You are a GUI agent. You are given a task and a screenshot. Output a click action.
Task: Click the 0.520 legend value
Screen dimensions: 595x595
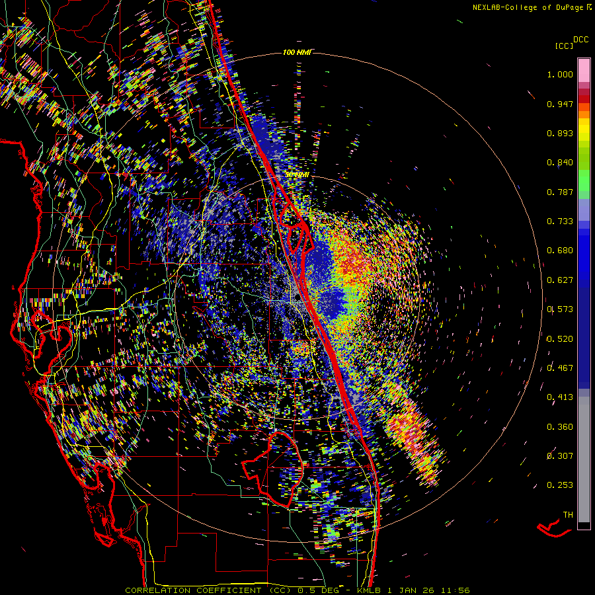click(x=560, y=339)
